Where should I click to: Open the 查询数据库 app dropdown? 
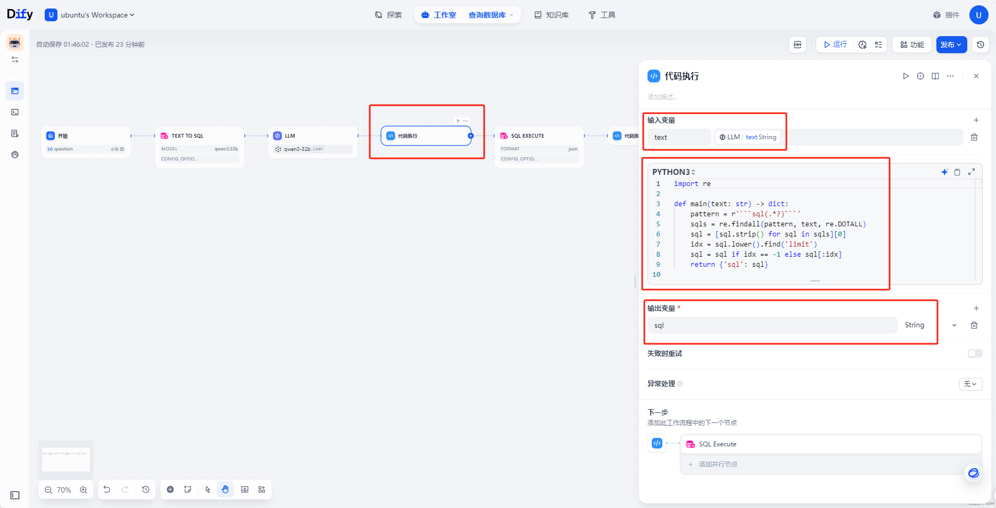point(491,15)
